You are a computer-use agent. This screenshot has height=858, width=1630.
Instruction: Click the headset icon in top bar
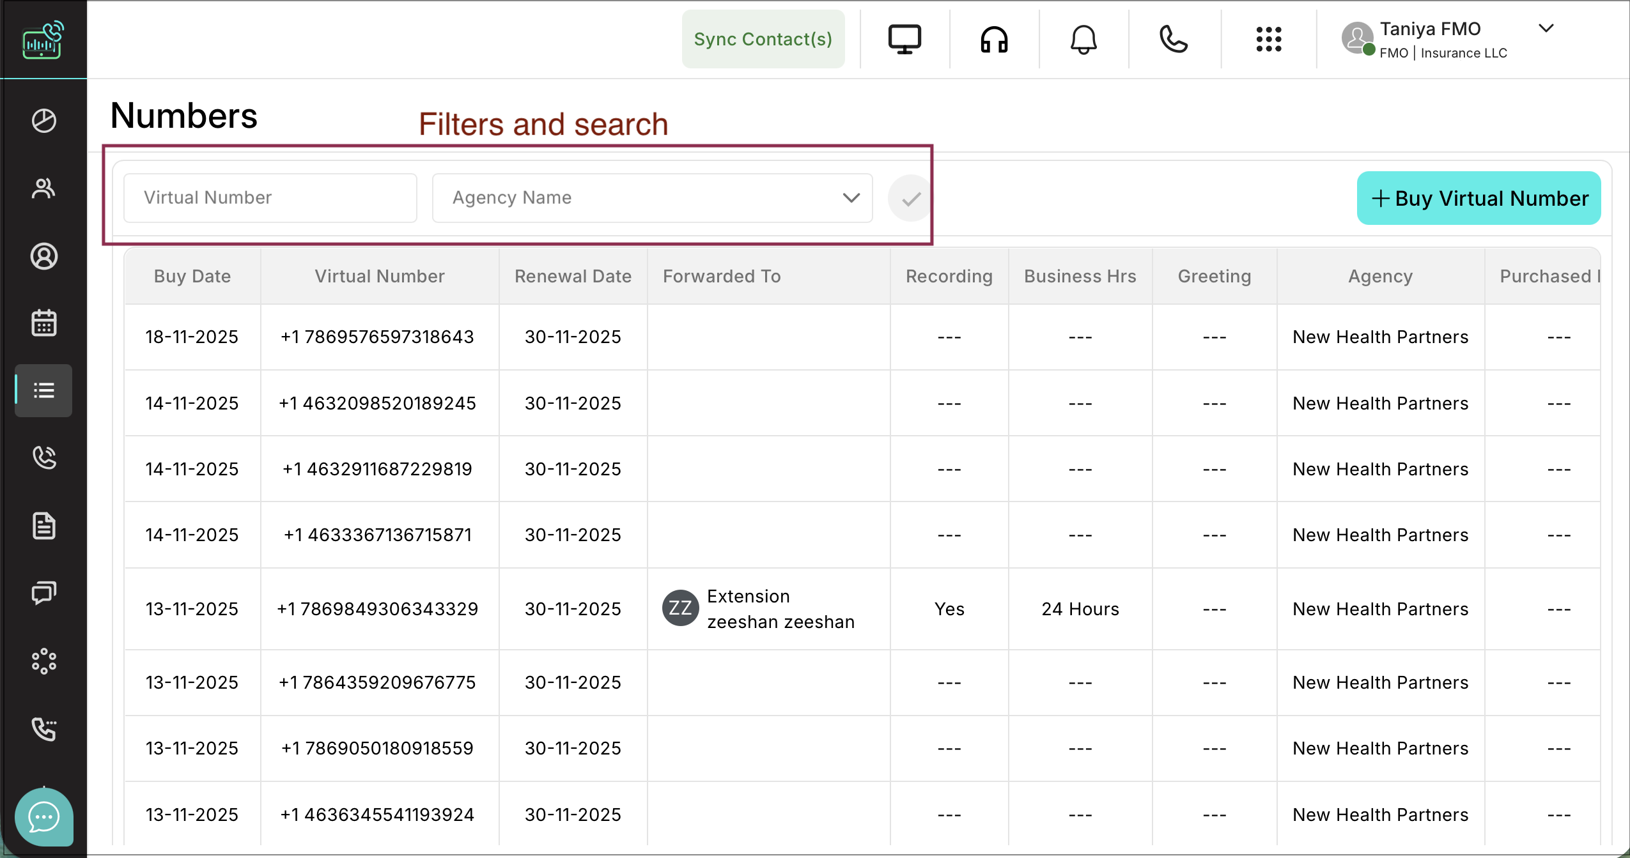pos(994,40)
